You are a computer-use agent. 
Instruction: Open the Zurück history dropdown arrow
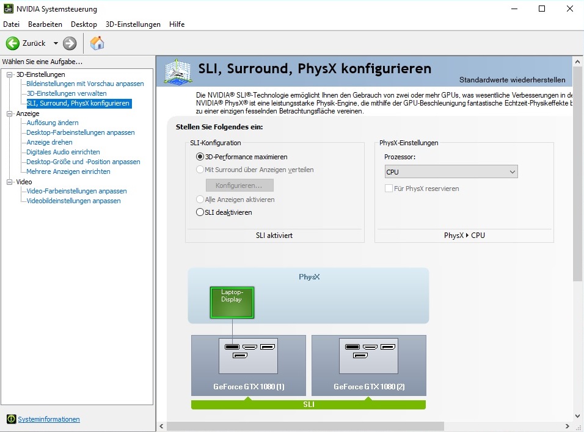[56, 43]
